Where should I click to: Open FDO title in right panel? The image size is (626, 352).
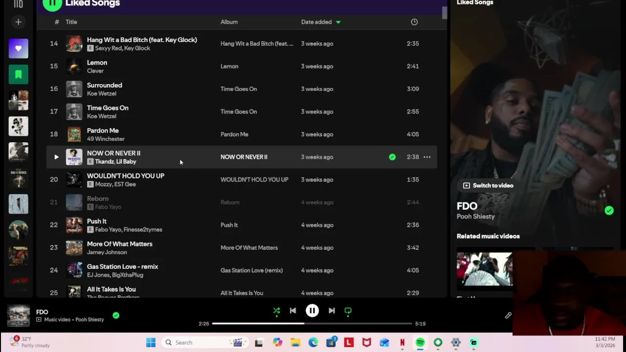coord(467,206)
